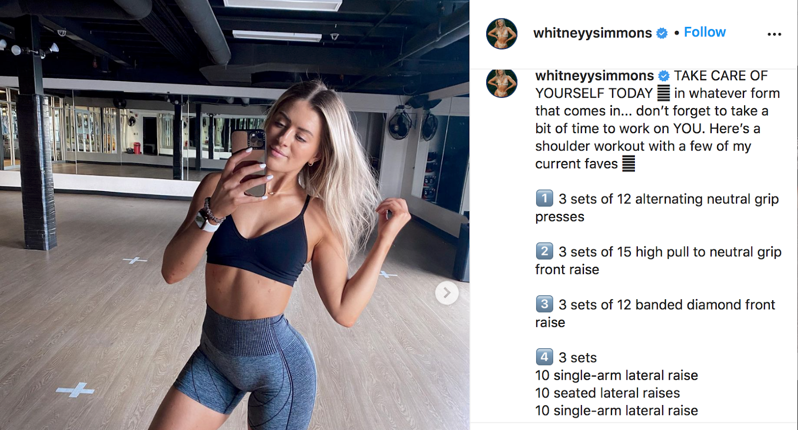
Task: Click the verified badge in the post header
Action: tap(662, 33)
